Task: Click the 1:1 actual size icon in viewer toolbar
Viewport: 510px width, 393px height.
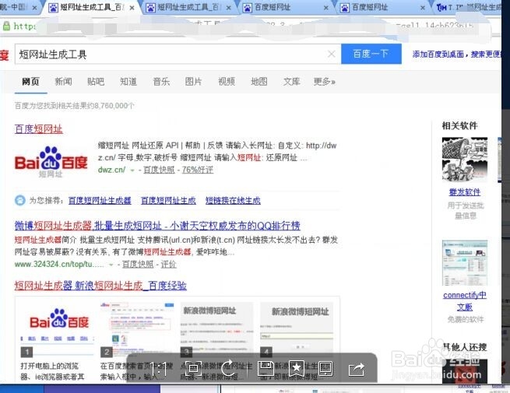Action: pyautogui.click(x=160, y=370)
